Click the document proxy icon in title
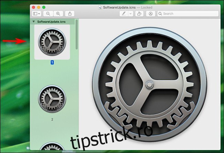The width and height of the screenshot is (224, 153). point(100,7)
